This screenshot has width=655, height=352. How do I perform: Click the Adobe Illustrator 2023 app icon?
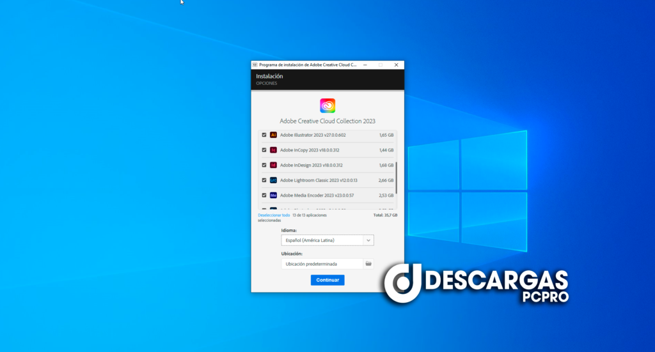tap(273, 135)
